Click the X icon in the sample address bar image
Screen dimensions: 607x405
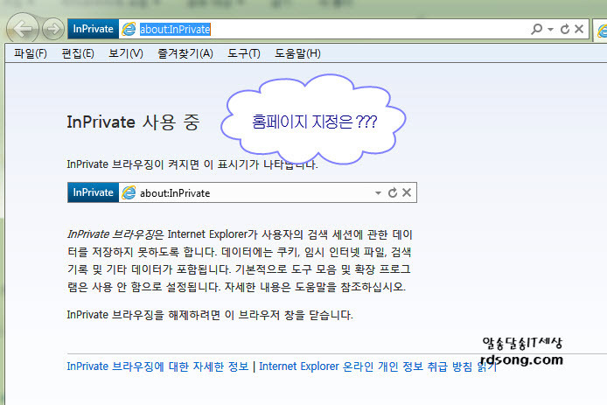[x=407, y=192]
